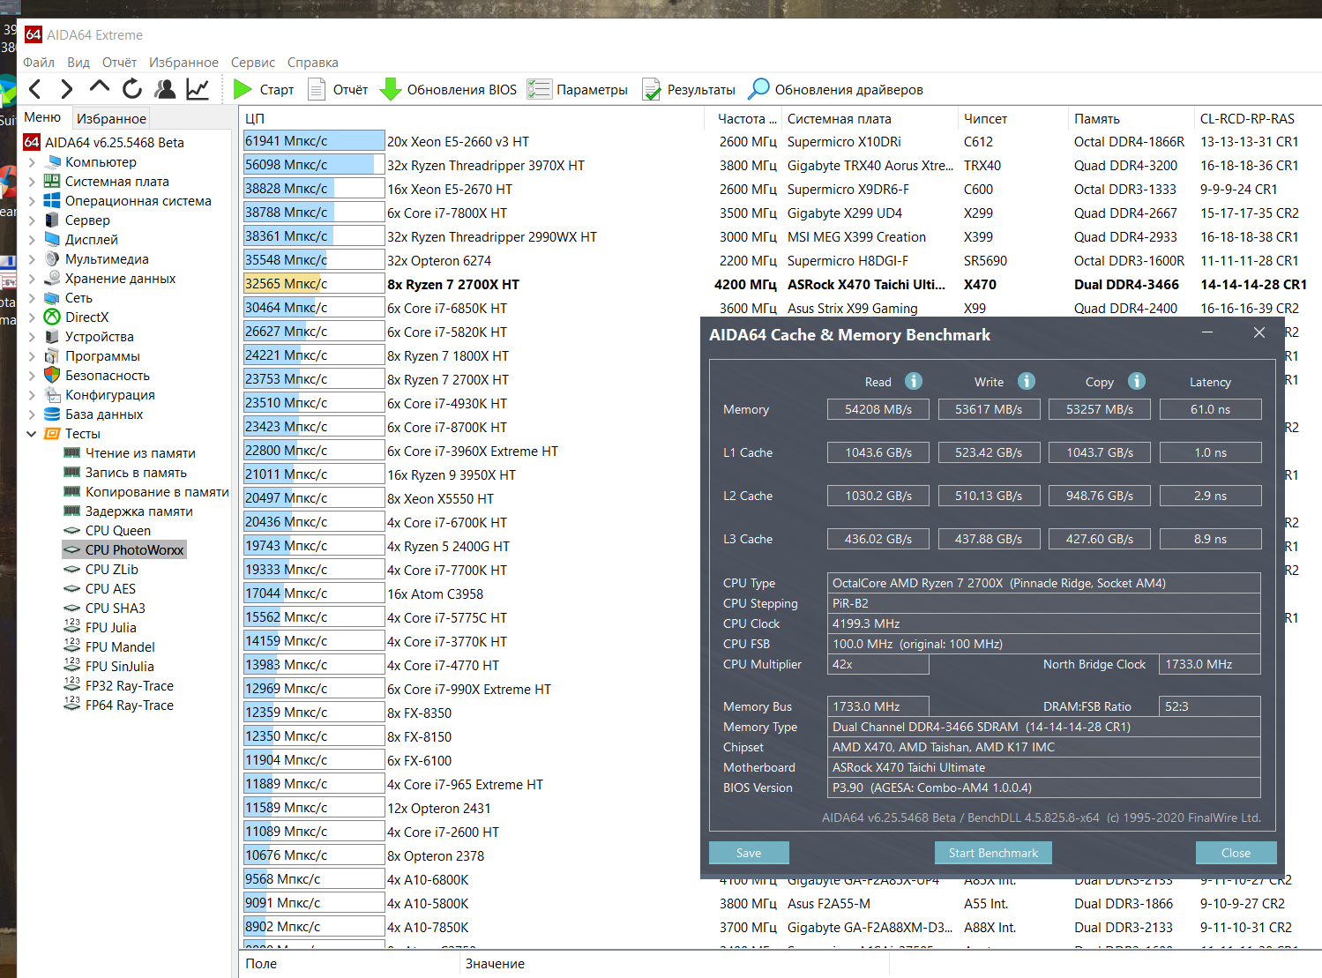The width and height of the screenshot is (1322, 978).
Task: Select the DirectX tree item
Action: point(77,317)
